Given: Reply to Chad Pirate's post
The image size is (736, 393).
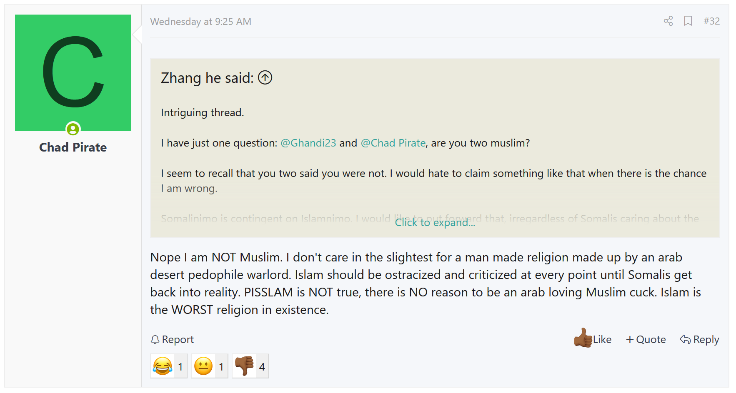Looking at the screenshot, I should coord(700,340).
